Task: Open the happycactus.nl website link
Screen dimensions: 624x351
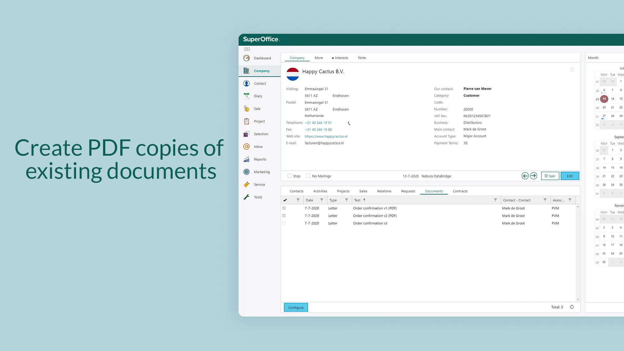Action: click(326, 136)
